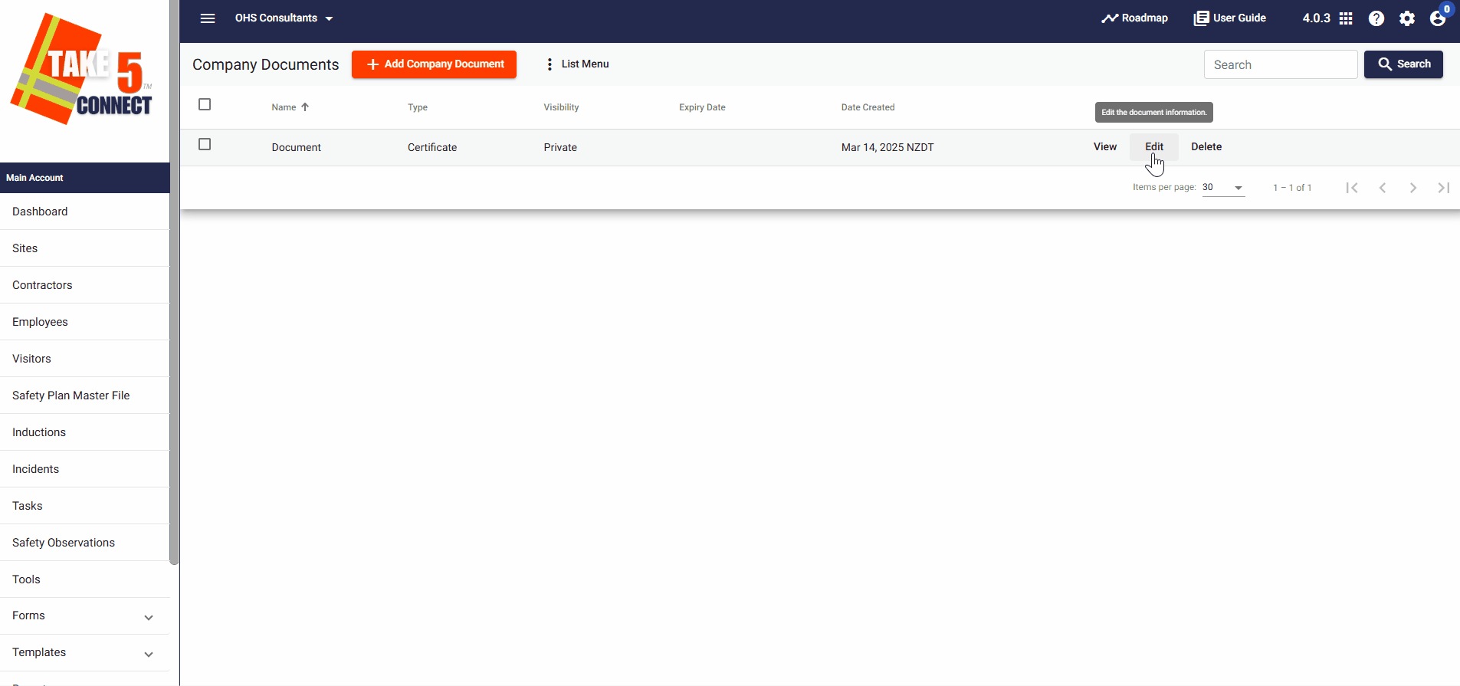The image size is (1460, 686).
Task: Click the Main Account sidebar header
Action: tap(84, 178)
